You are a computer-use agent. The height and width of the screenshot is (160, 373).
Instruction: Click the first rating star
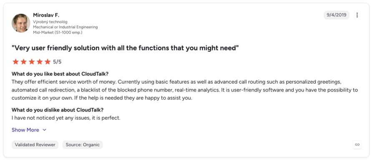pos(15,62)
